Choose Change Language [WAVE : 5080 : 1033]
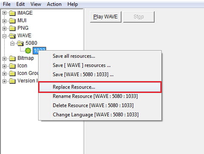Viewport: 204px width, 154px height. tap(100, 115)
